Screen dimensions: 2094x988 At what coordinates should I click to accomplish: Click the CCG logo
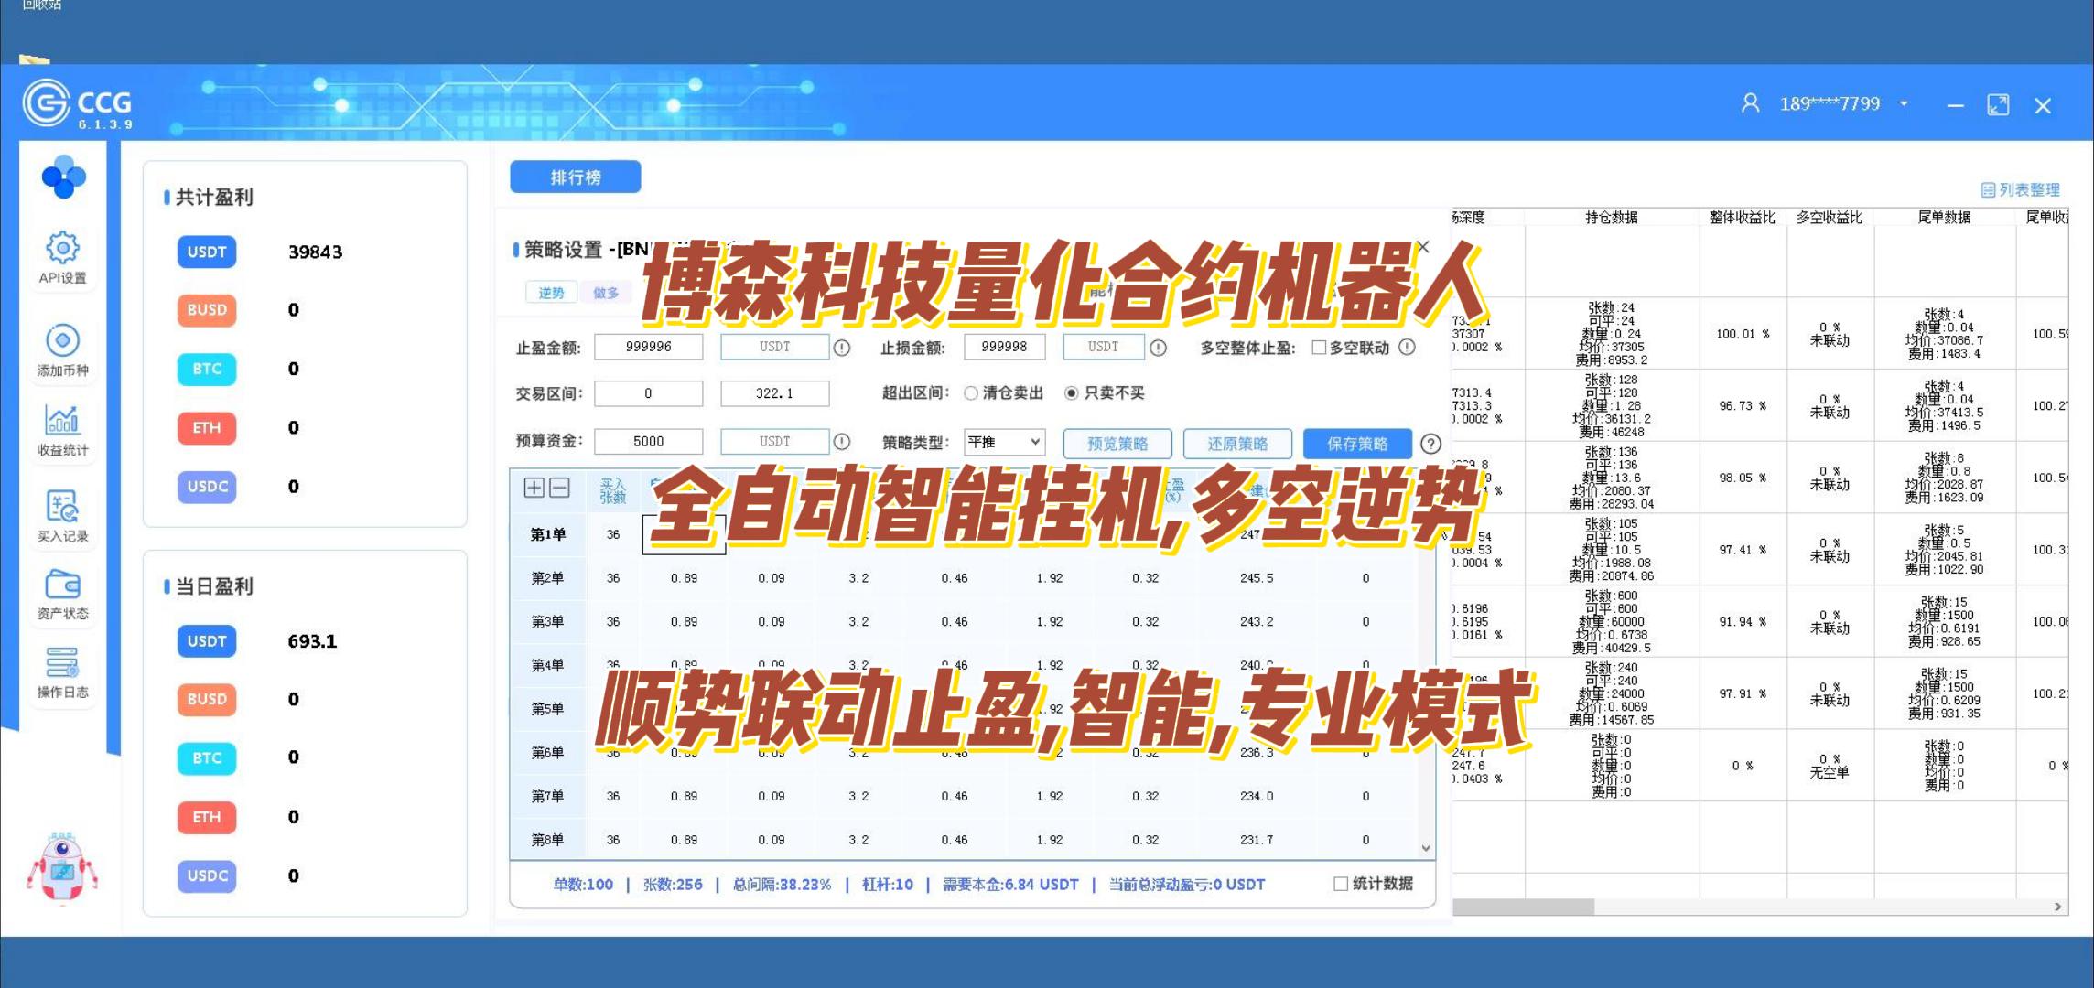pyautogui.click(x=79, y=104)
